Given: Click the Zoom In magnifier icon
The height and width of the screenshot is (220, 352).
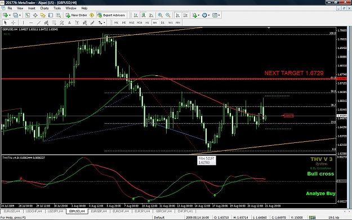Looking at the screenshot, I should click(160, 15).
